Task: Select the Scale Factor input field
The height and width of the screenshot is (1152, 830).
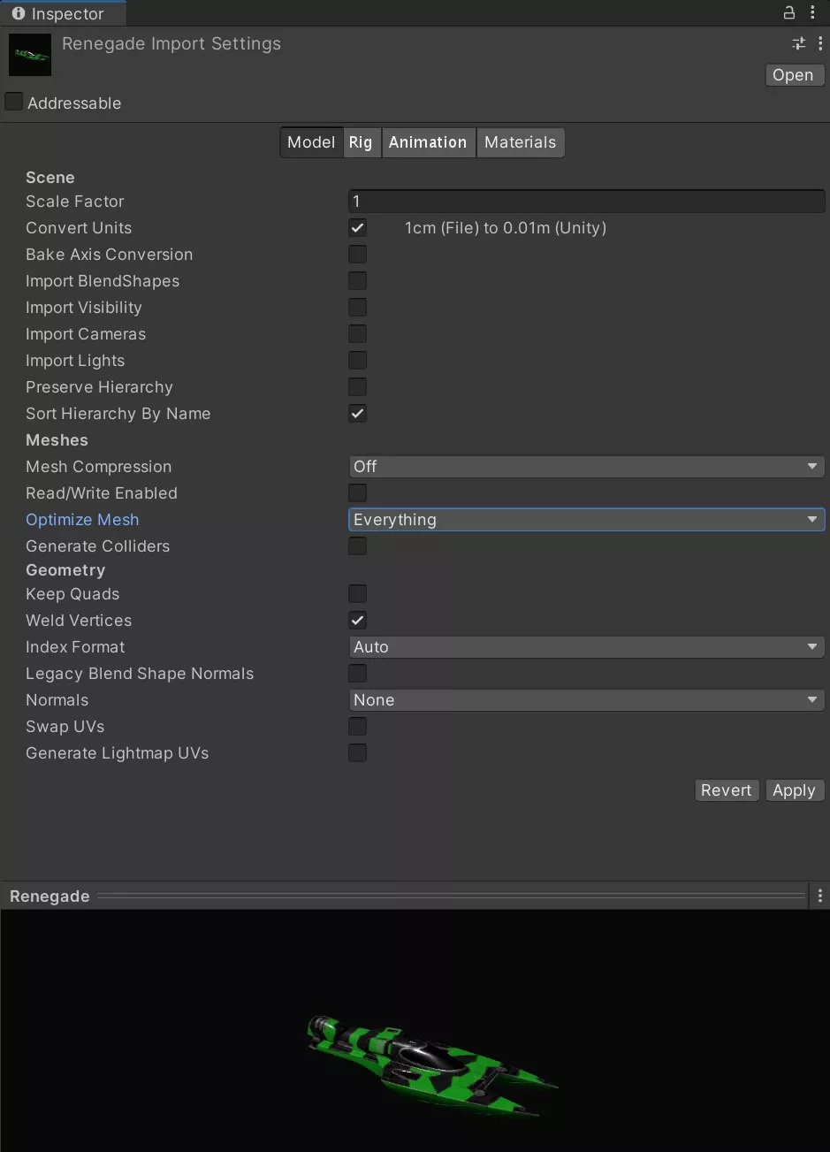Action: 586,201
